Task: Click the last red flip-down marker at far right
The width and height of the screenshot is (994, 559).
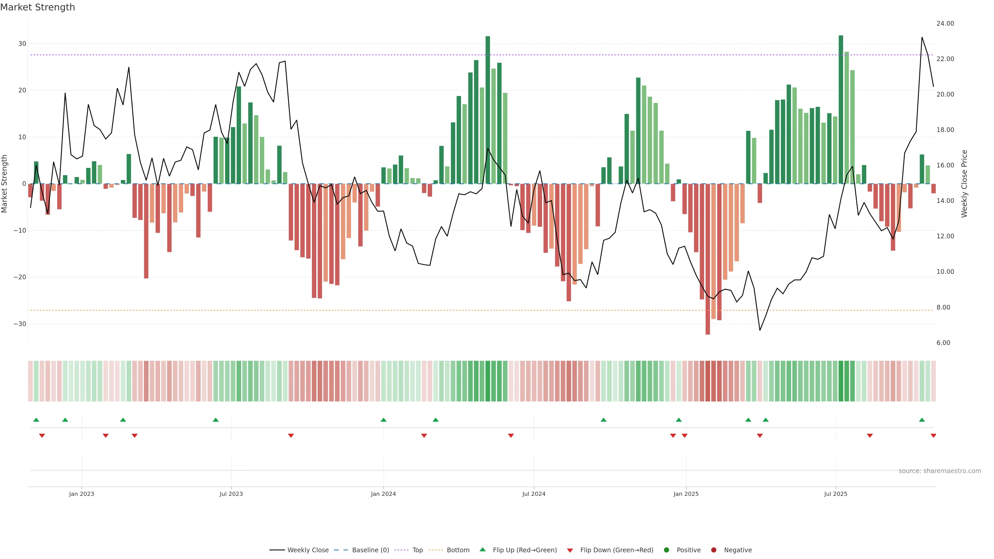Action: click(933, 436)
